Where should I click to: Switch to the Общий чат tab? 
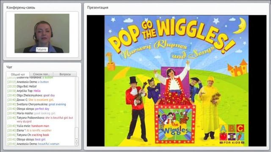[x=18, y=74]
